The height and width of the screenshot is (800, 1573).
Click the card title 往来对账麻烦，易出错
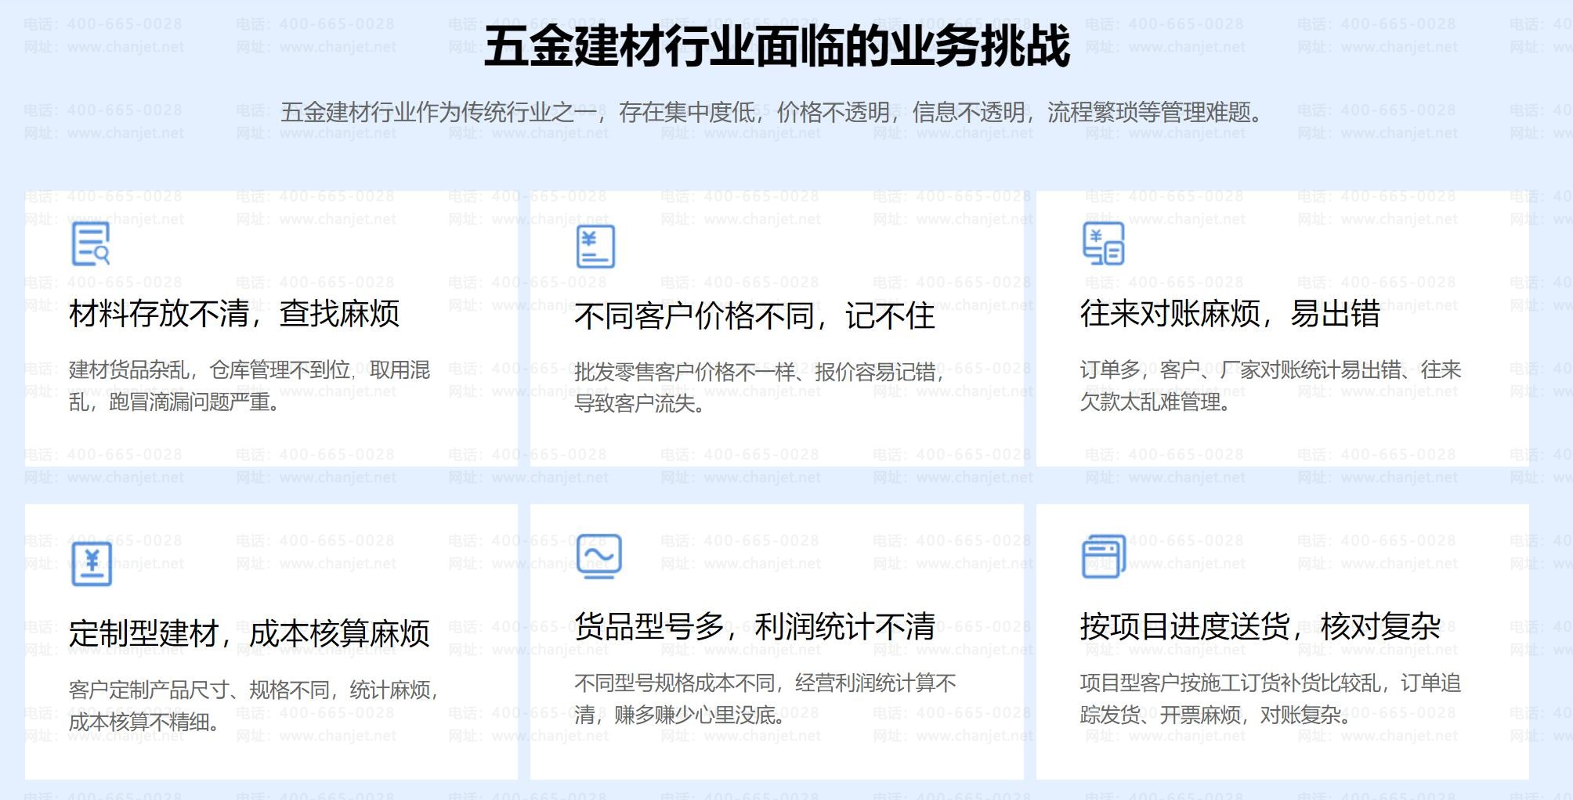coord(1230,314)
